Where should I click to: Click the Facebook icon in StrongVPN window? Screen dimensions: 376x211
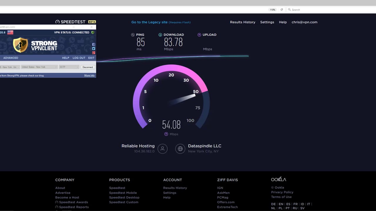coord(94,45)
